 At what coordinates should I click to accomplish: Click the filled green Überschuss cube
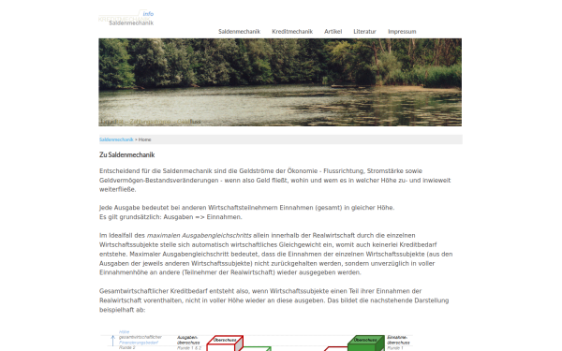coord(365,344)
